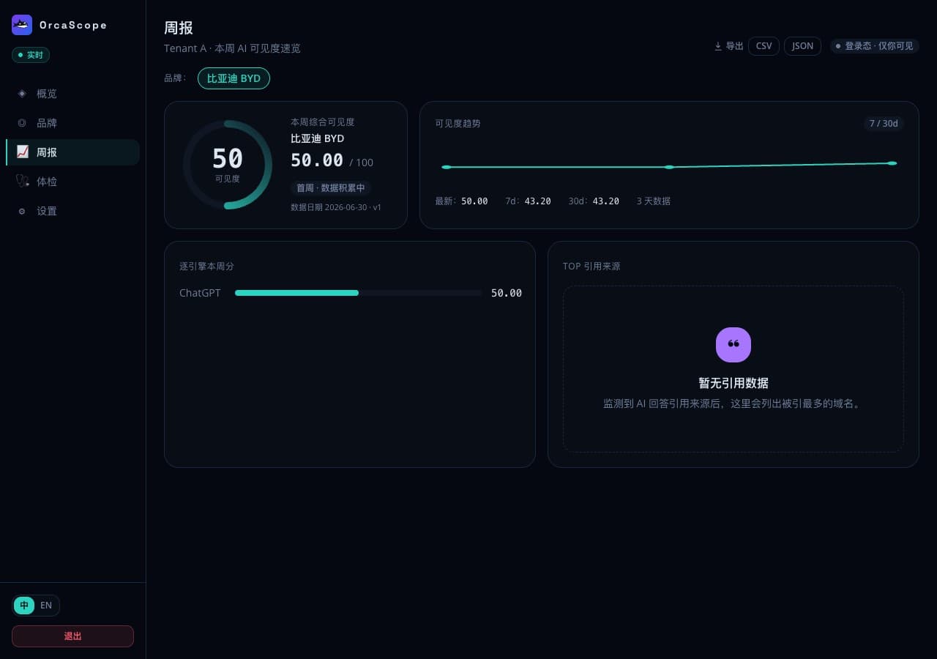The width and height of the screenshot is (937, 659).
Task: Open the 设置 settings page
Action: 72,211
